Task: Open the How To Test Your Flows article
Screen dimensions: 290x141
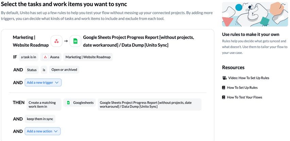Action: pyautogui.click(x=244, y=97)
